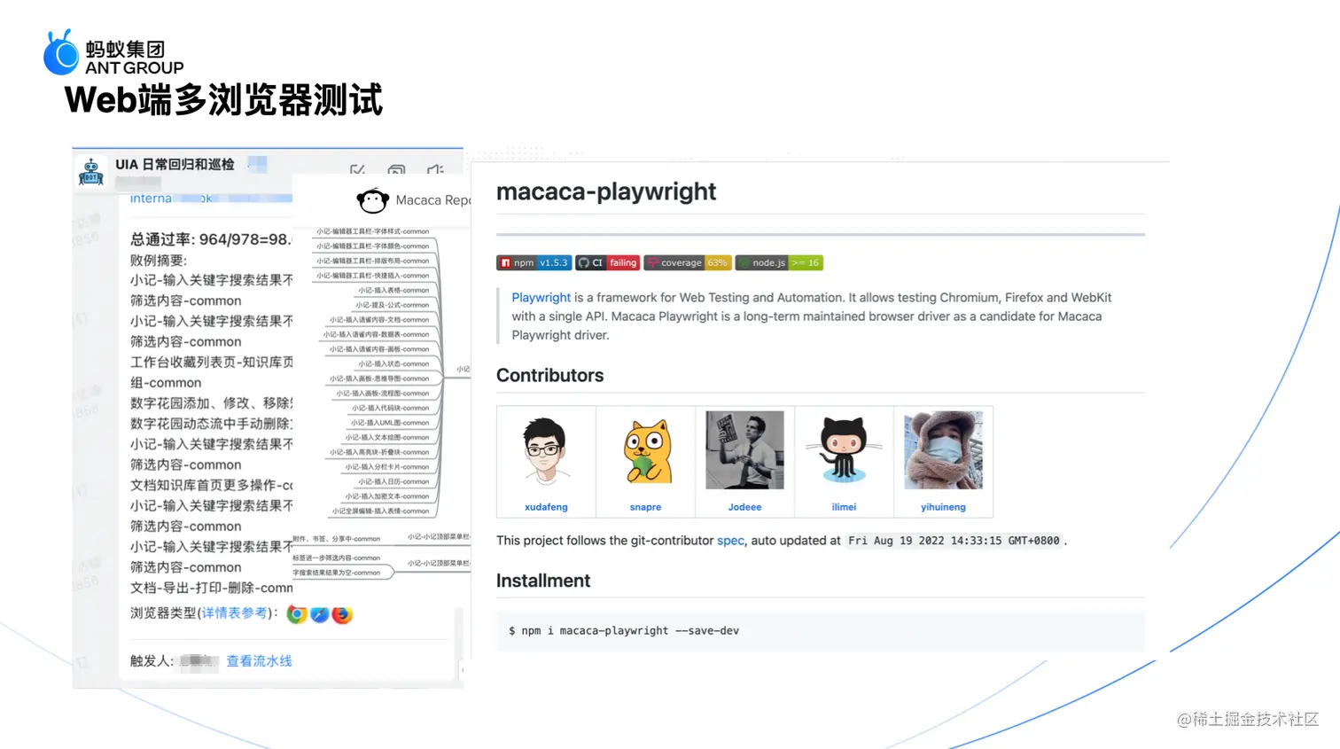1340x749 pixels.
Task: Click the Installment heading
Action: tap(543, 581)
